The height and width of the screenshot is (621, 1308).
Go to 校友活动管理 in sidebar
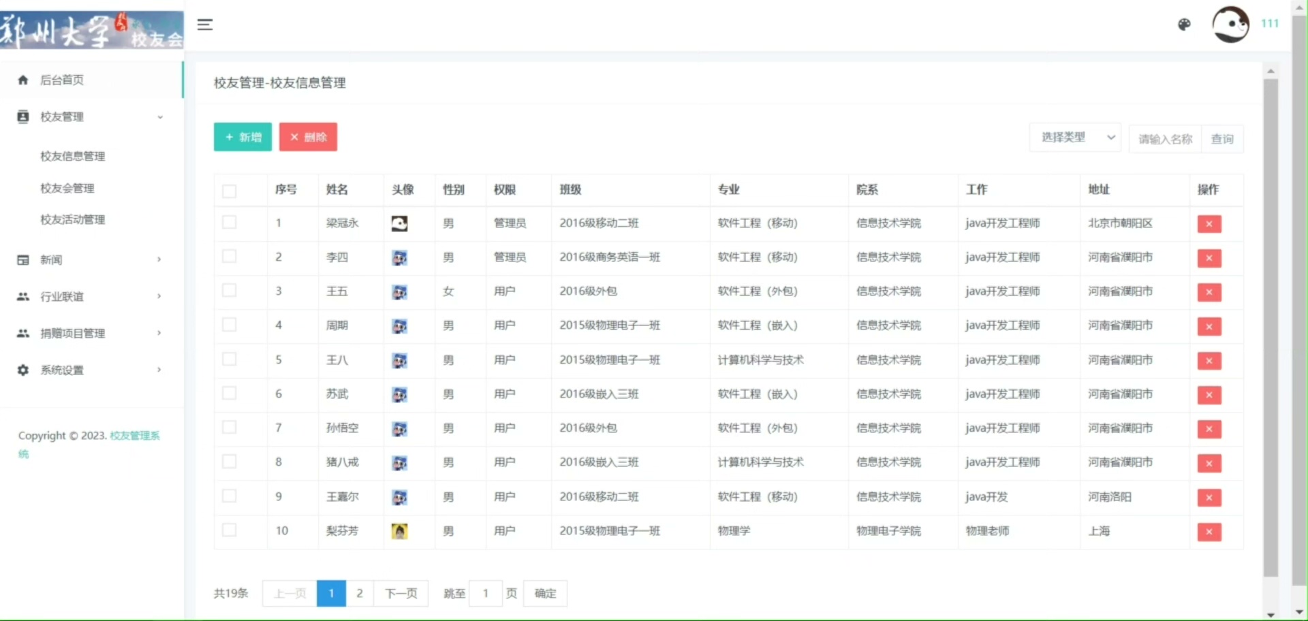pos(73,220)
